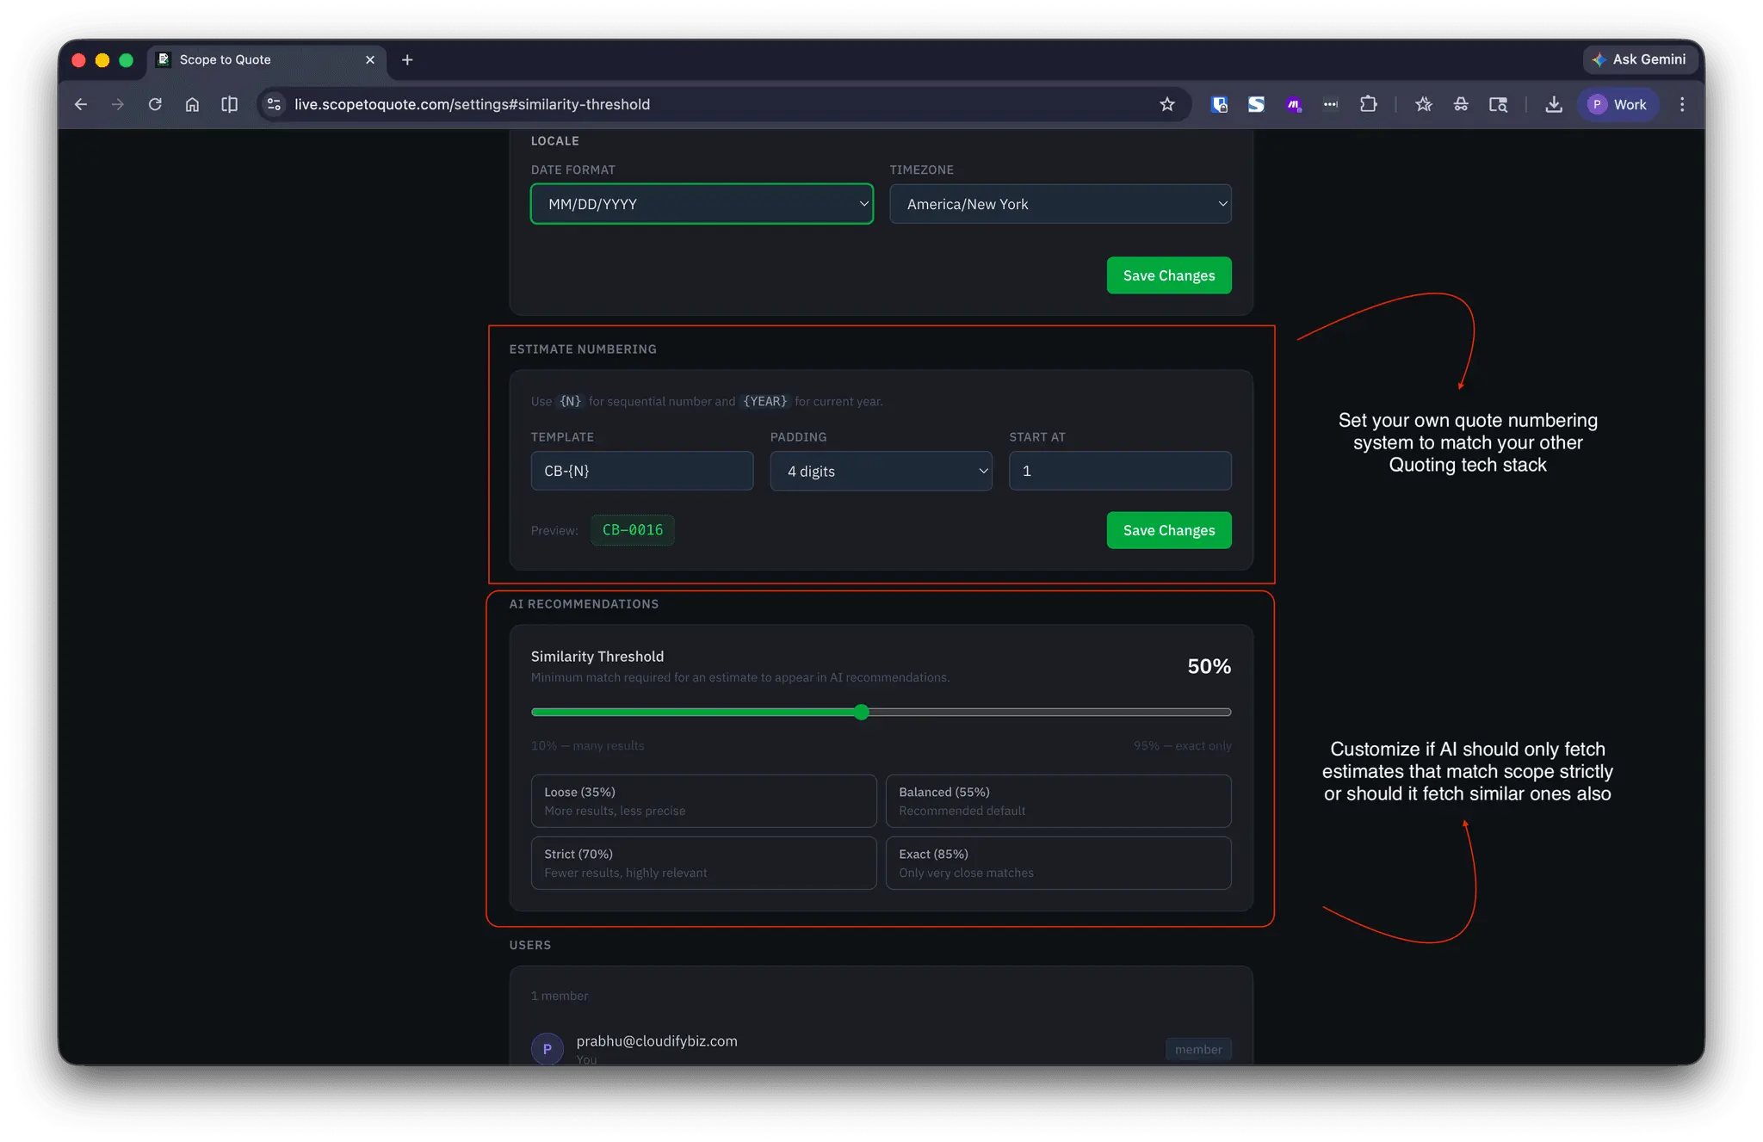Open the tab search icon

[1498, 104]
